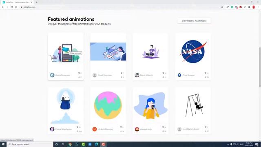Click the page vertical scrollbar thumb
This screenshot has height=147, width=261.
click(x=260, y=67)
